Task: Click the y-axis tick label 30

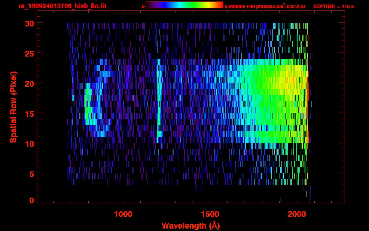Action: point(30,23)
